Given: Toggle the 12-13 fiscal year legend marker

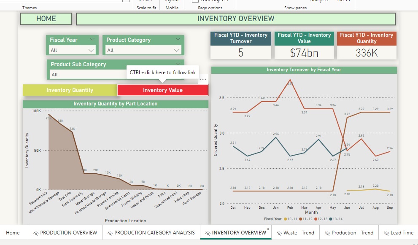Looking at the screenshot, I should (x=316, y=219).
